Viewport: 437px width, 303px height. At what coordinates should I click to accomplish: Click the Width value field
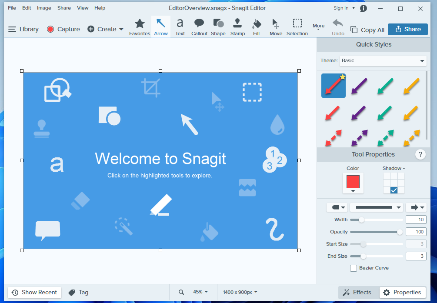416,220
